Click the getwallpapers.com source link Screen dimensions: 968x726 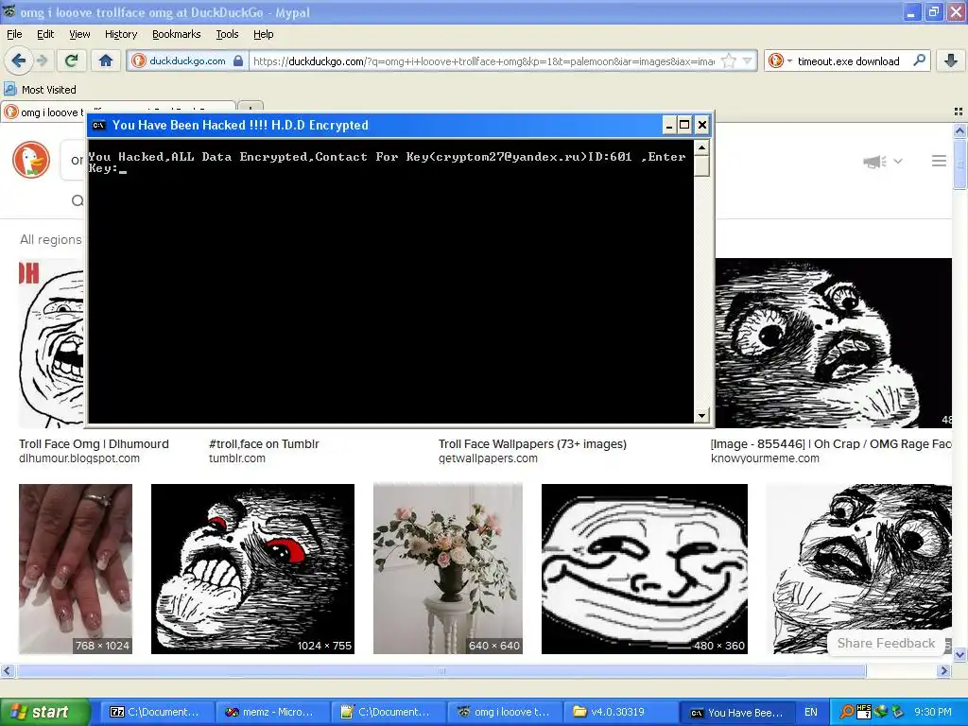click(488, 458)
